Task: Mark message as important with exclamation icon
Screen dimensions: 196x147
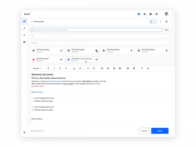Action: coord(160,22)
